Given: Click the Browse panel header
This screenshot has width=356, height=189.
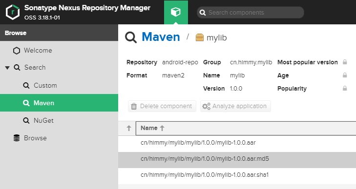Looking at the screenshot, I should pos(59,33).
